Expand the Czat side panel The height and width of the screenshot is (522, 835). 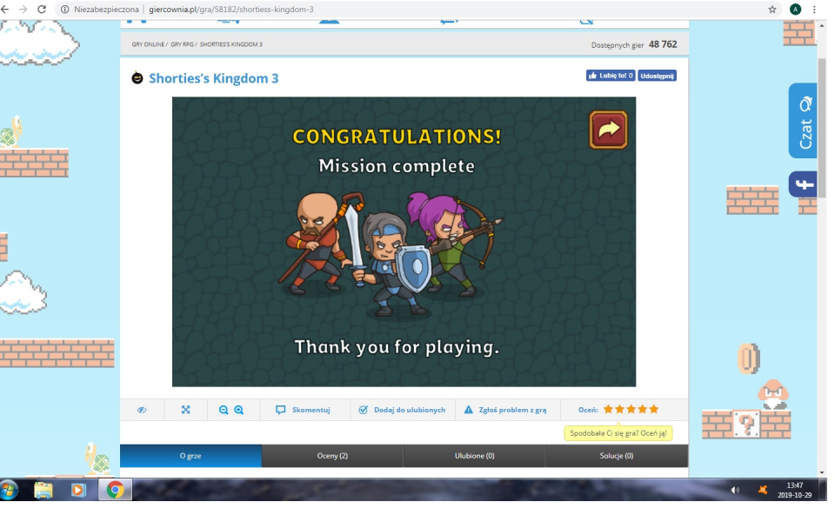pos(803,120)
